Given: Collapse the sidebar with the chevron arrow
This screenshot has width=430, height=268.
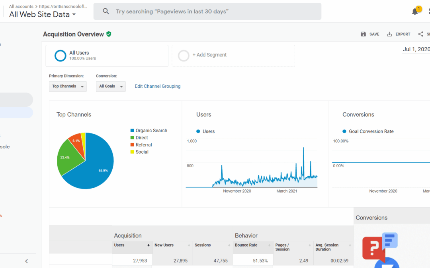Looking at the screenshot, I should click(26, 261).
